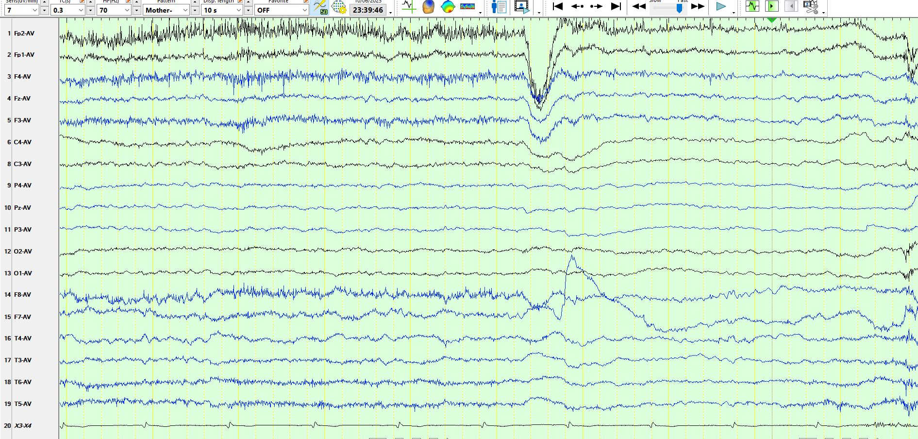Expand the arrow after the spectrogram icon
This screenshot has width=918, height=439.
click(480, 12)
